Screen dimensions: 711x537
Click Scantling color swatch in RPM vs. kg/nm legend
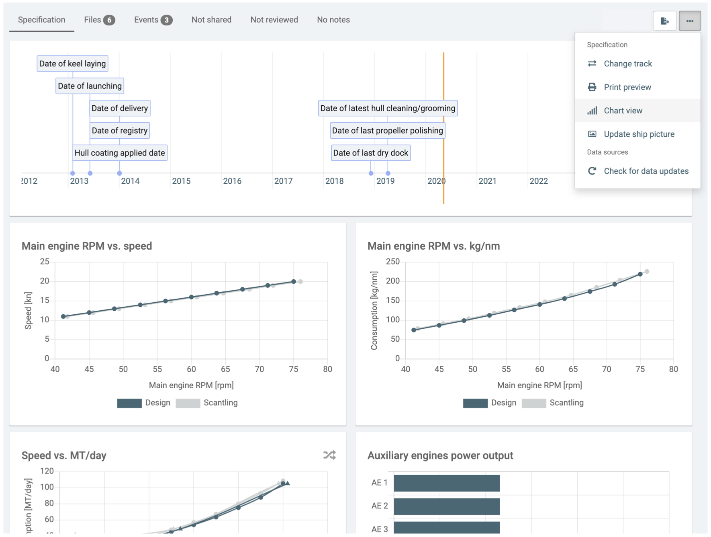533,403
